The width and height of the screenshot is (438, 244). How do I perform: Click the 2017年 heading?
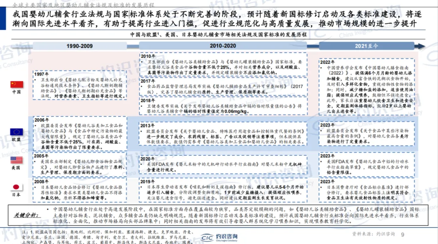click(148, 81)
